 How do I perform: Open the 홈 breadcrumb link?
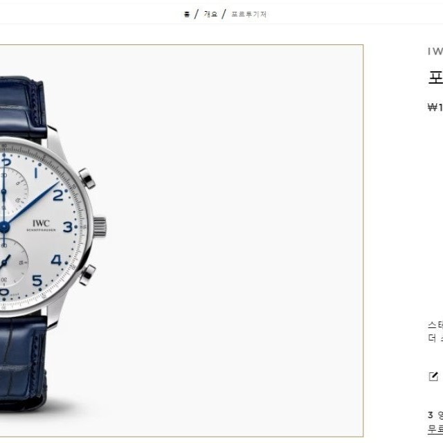click(x=187, y=14)
